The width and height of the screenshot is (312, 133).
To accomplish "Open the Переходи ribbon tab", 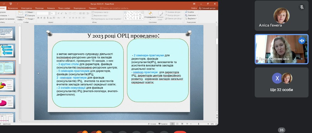I will (x=40, y=8).
